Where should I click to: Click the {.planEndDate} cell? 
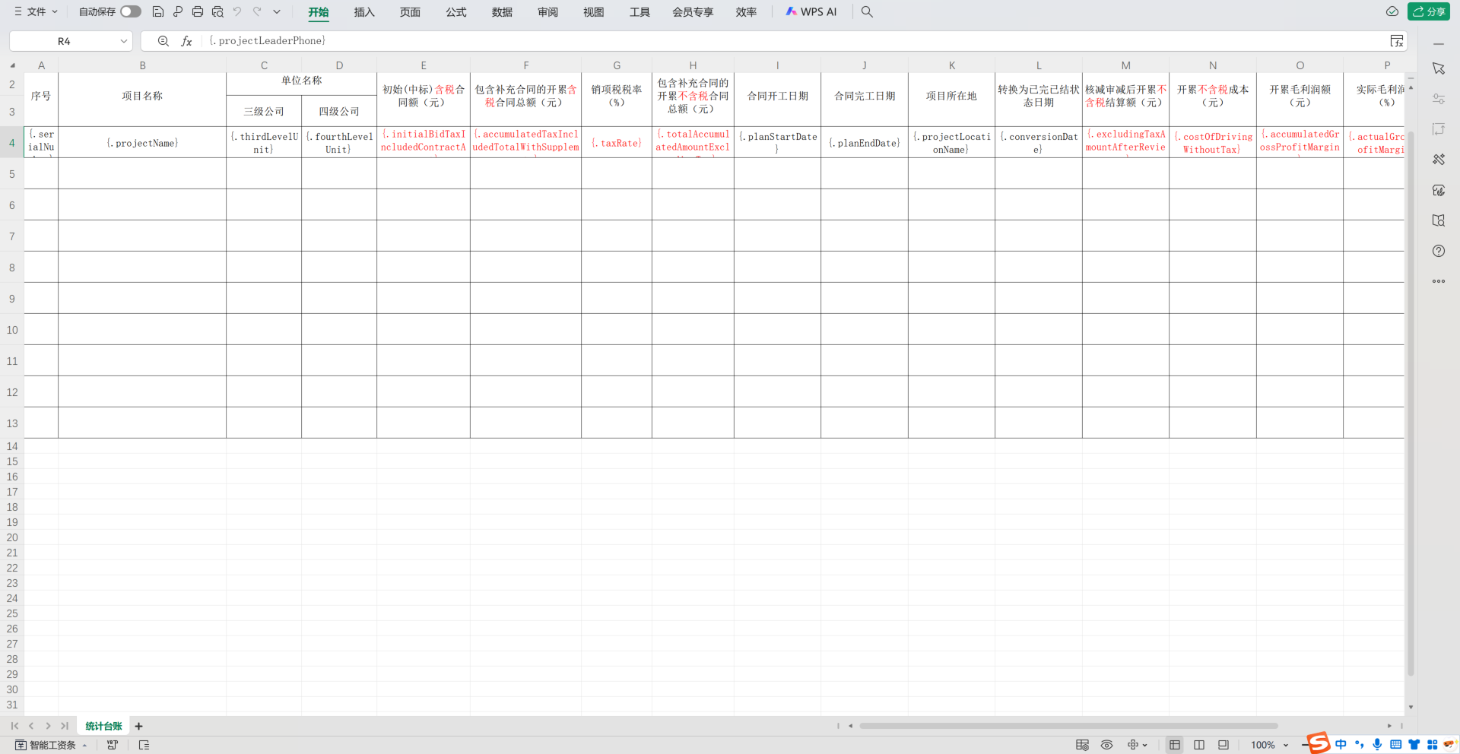point(865,143)
